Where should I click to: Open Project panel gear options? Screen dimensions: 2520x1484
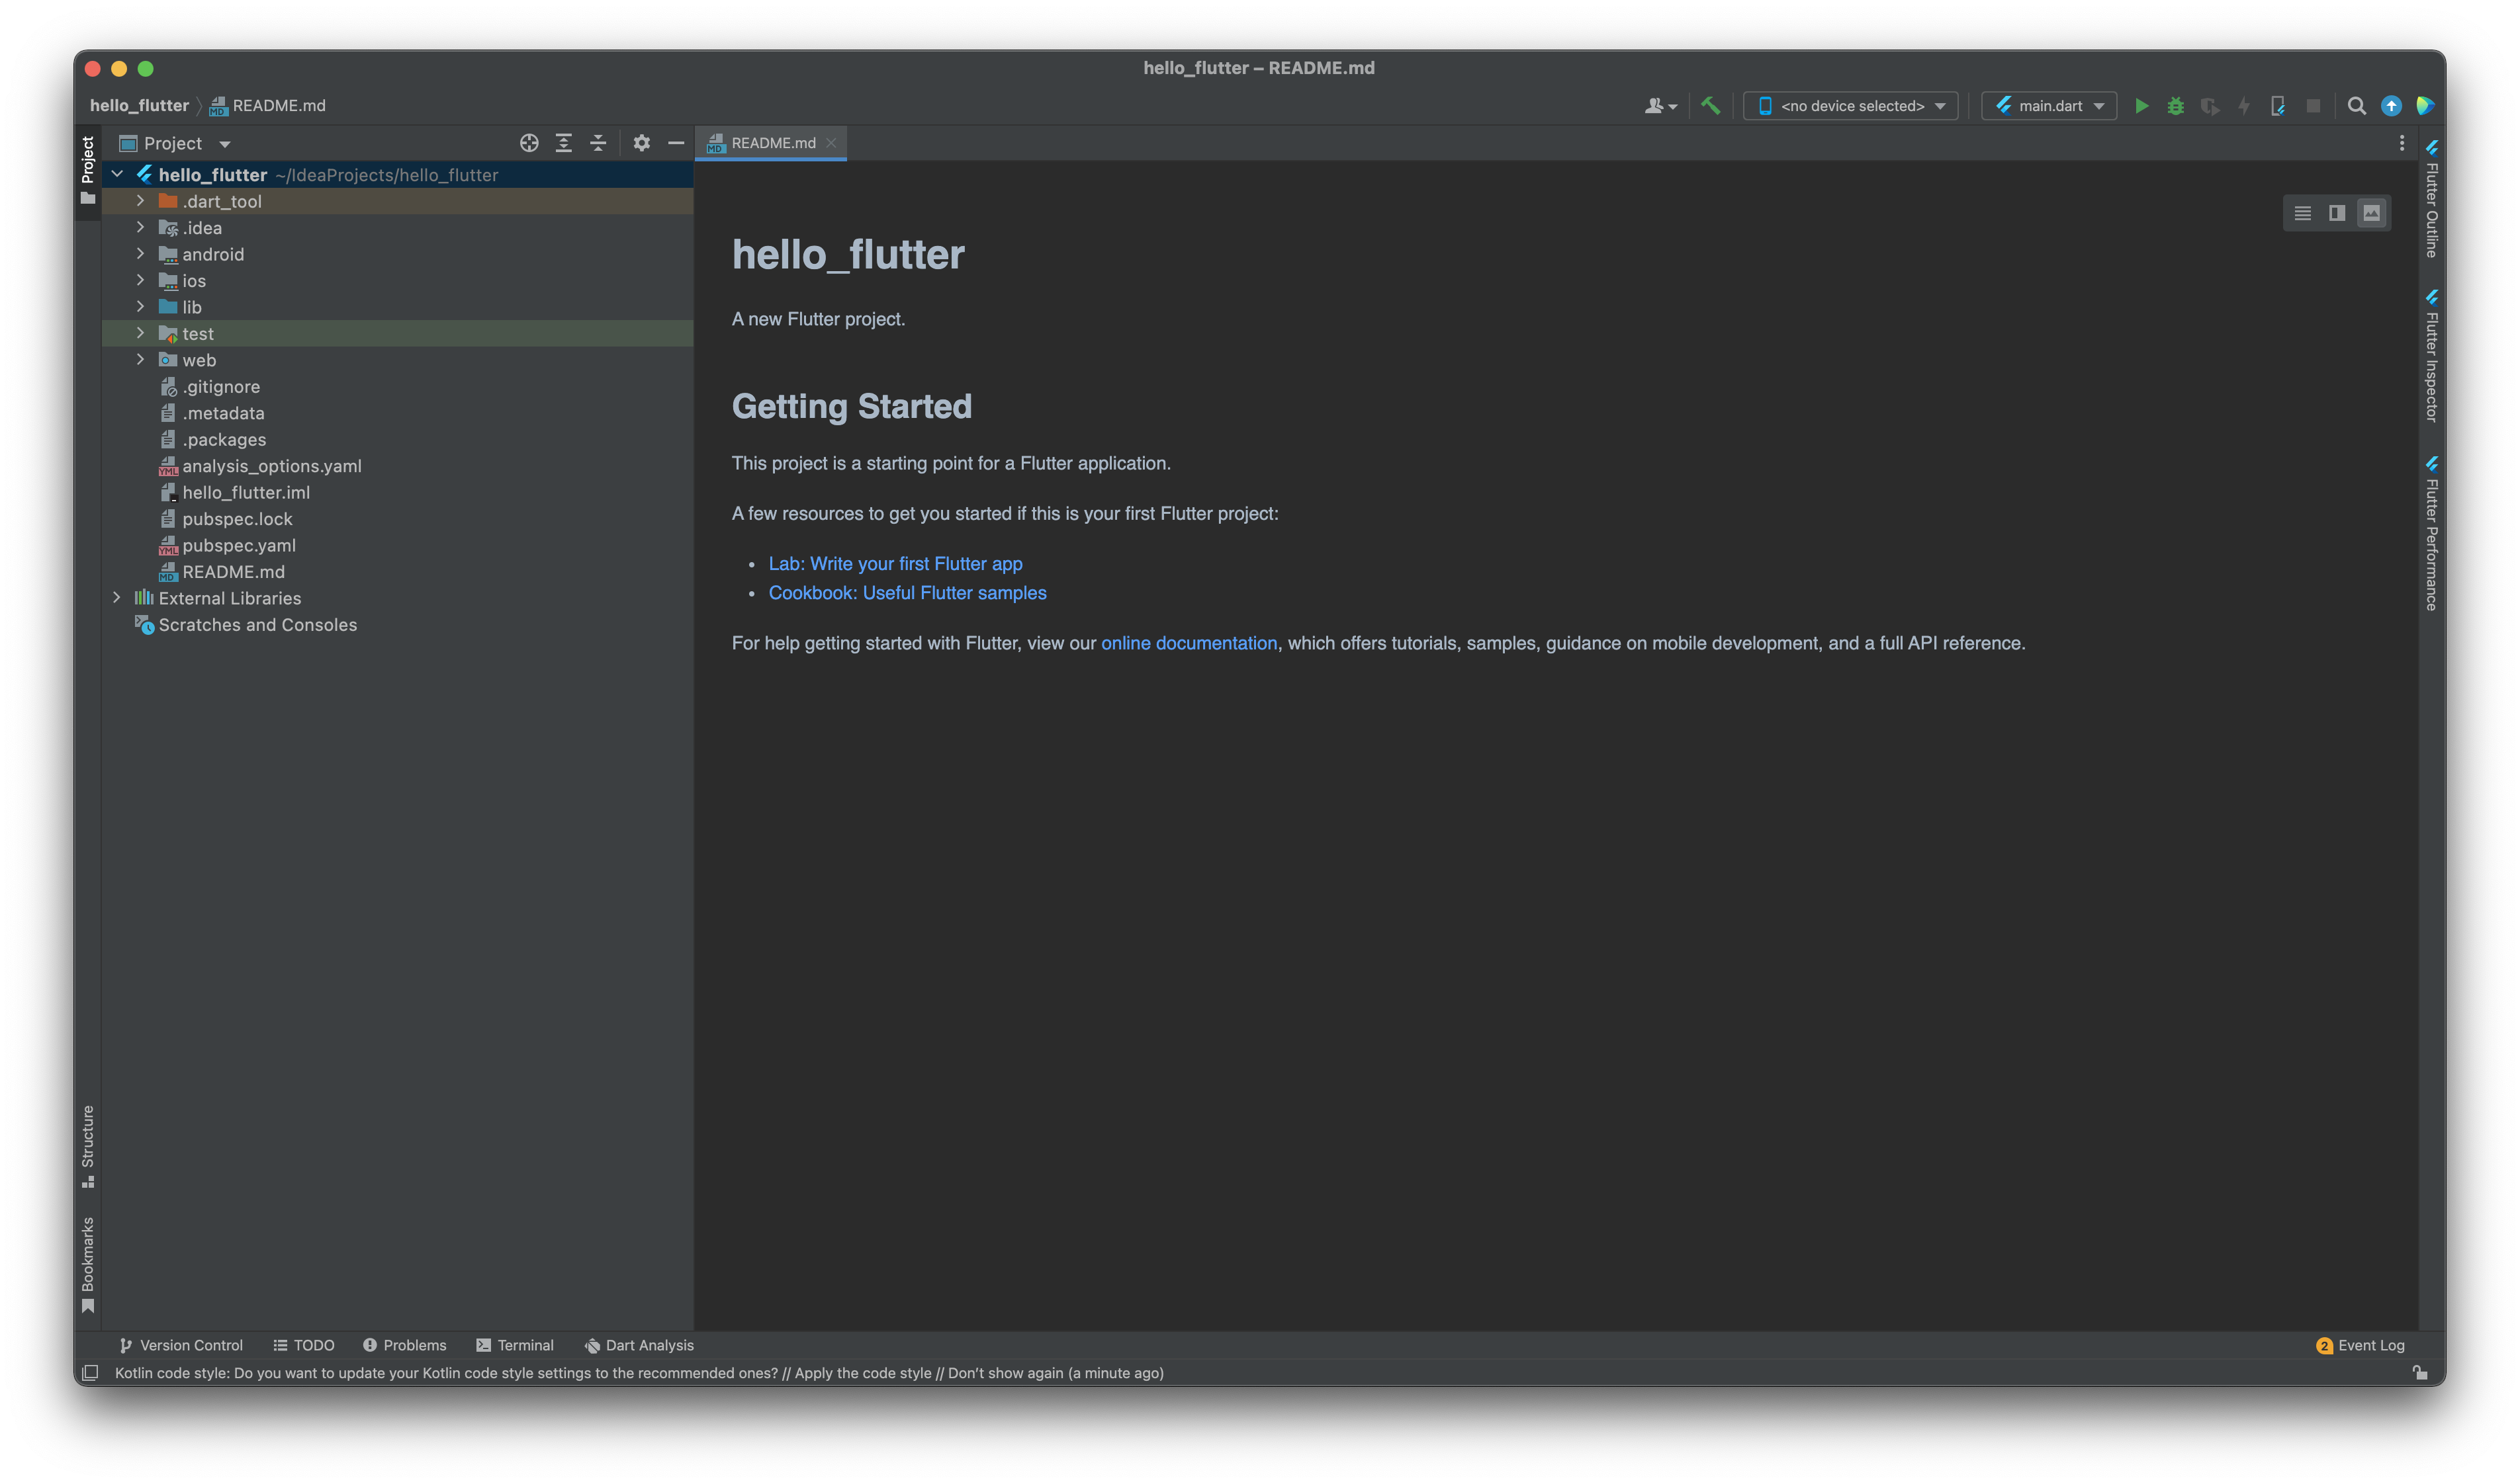(x=641, y=143)
